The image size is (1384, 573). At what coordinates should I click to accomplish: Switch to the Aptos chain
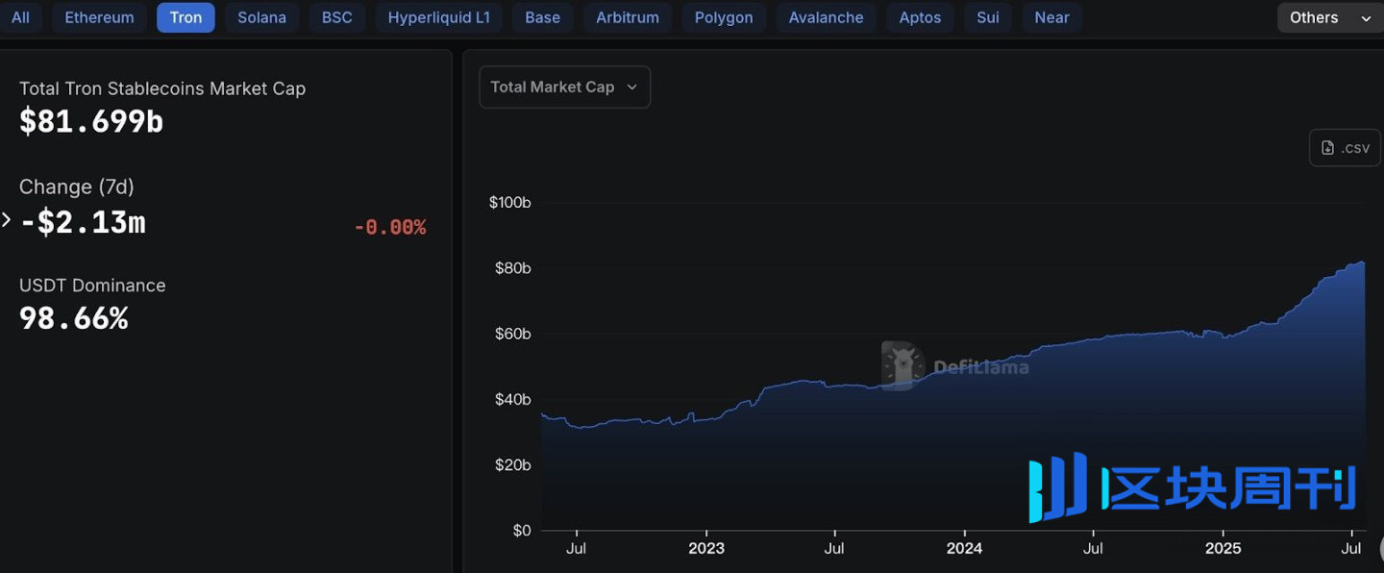pyautogui.click(x=920, y=17)
